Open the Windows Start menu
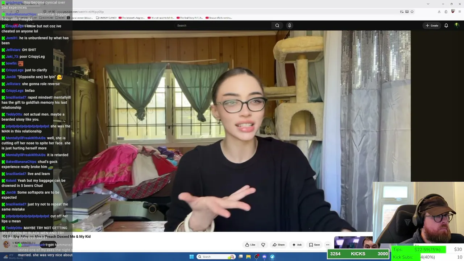This screenshot has height=261, width=464. [191, 257]
